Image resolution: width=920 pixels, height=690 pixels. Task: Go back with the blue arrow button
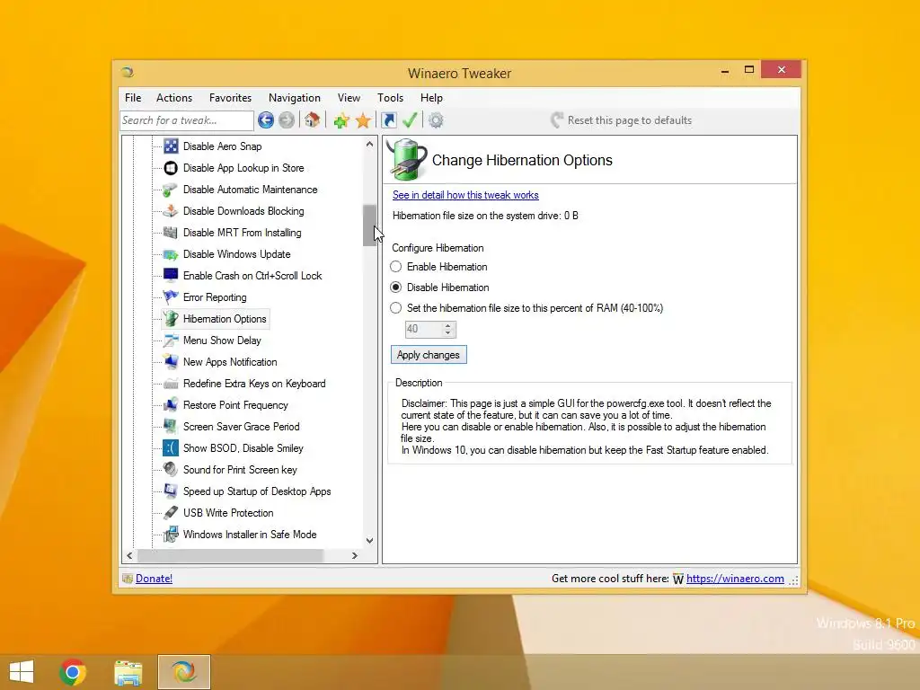click(266, 120)
